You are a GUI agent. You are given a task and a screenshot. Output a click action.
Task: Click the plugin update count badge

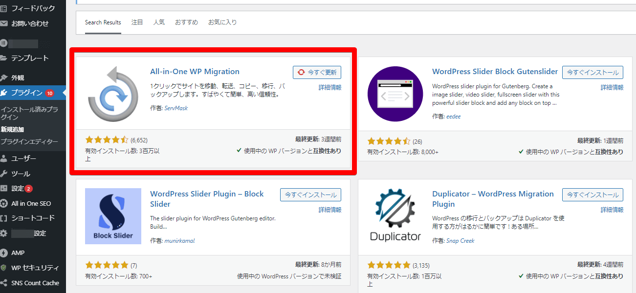pos(50,93)
